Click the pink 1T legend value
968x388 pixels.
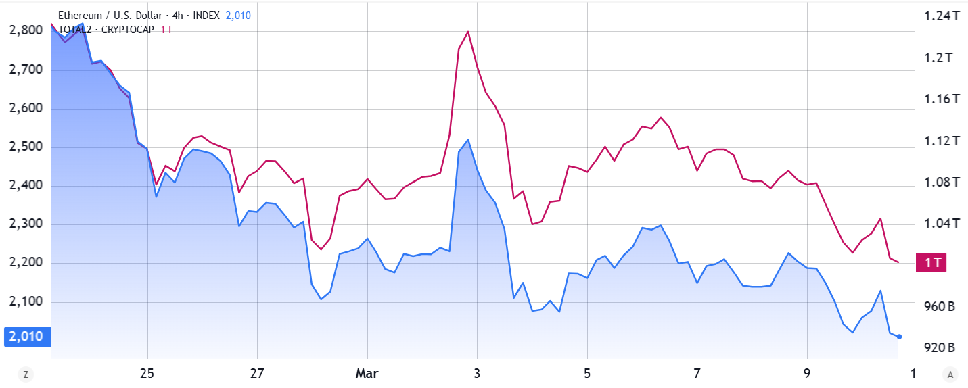click(x=166, y=29)
